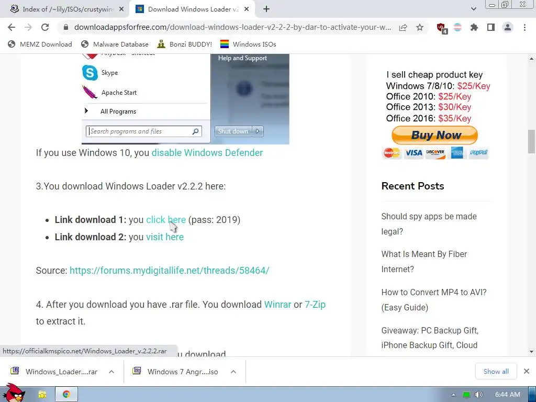The height and width of the screenshot is (402, 536).
Task: Click the scrollbar down arrow
Action: pos(531,351)
